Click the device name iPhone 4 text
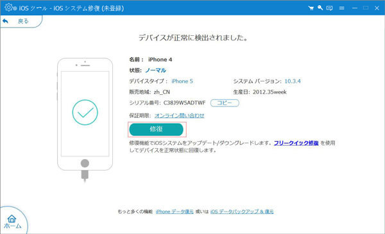 pos(160,60)
